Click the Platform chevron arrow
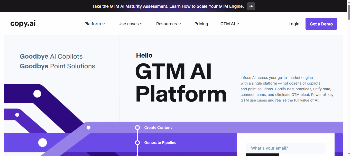 104,24
